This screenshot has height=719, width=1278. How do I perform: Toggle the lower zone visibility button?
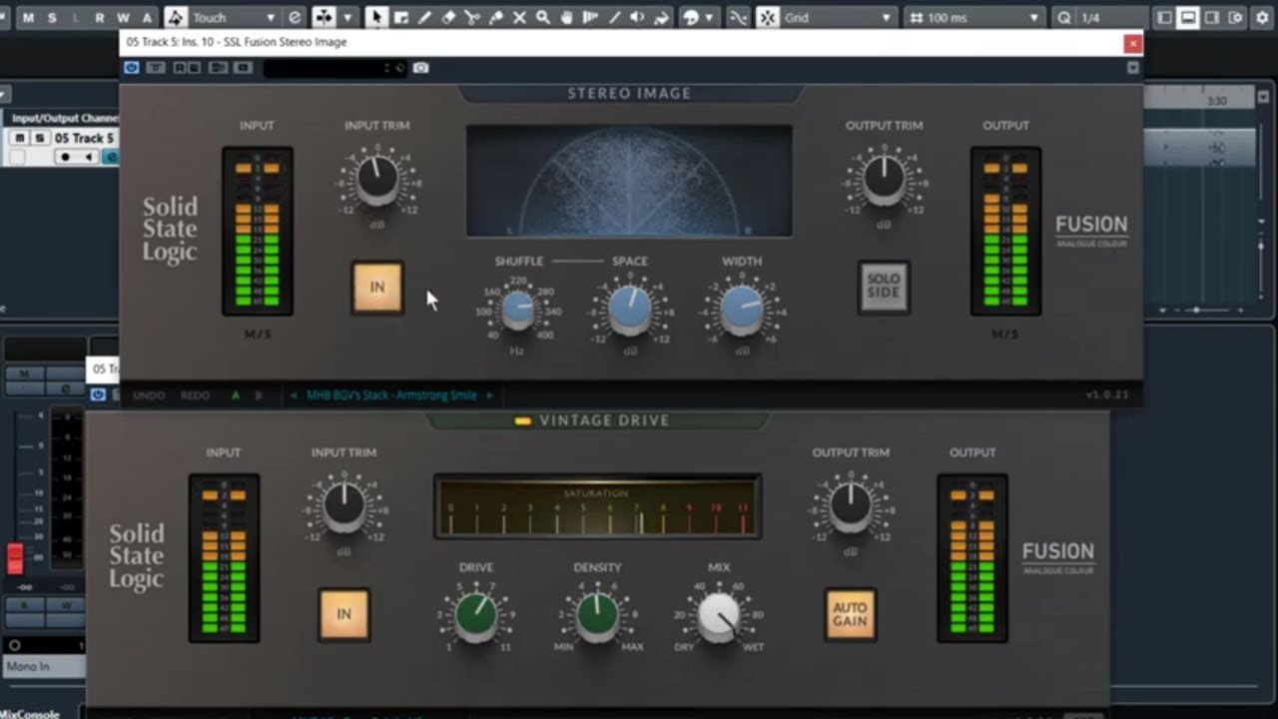click(x=1187, y=17)
